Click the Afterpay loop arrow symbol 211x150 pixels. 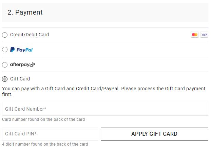[32, 64]
